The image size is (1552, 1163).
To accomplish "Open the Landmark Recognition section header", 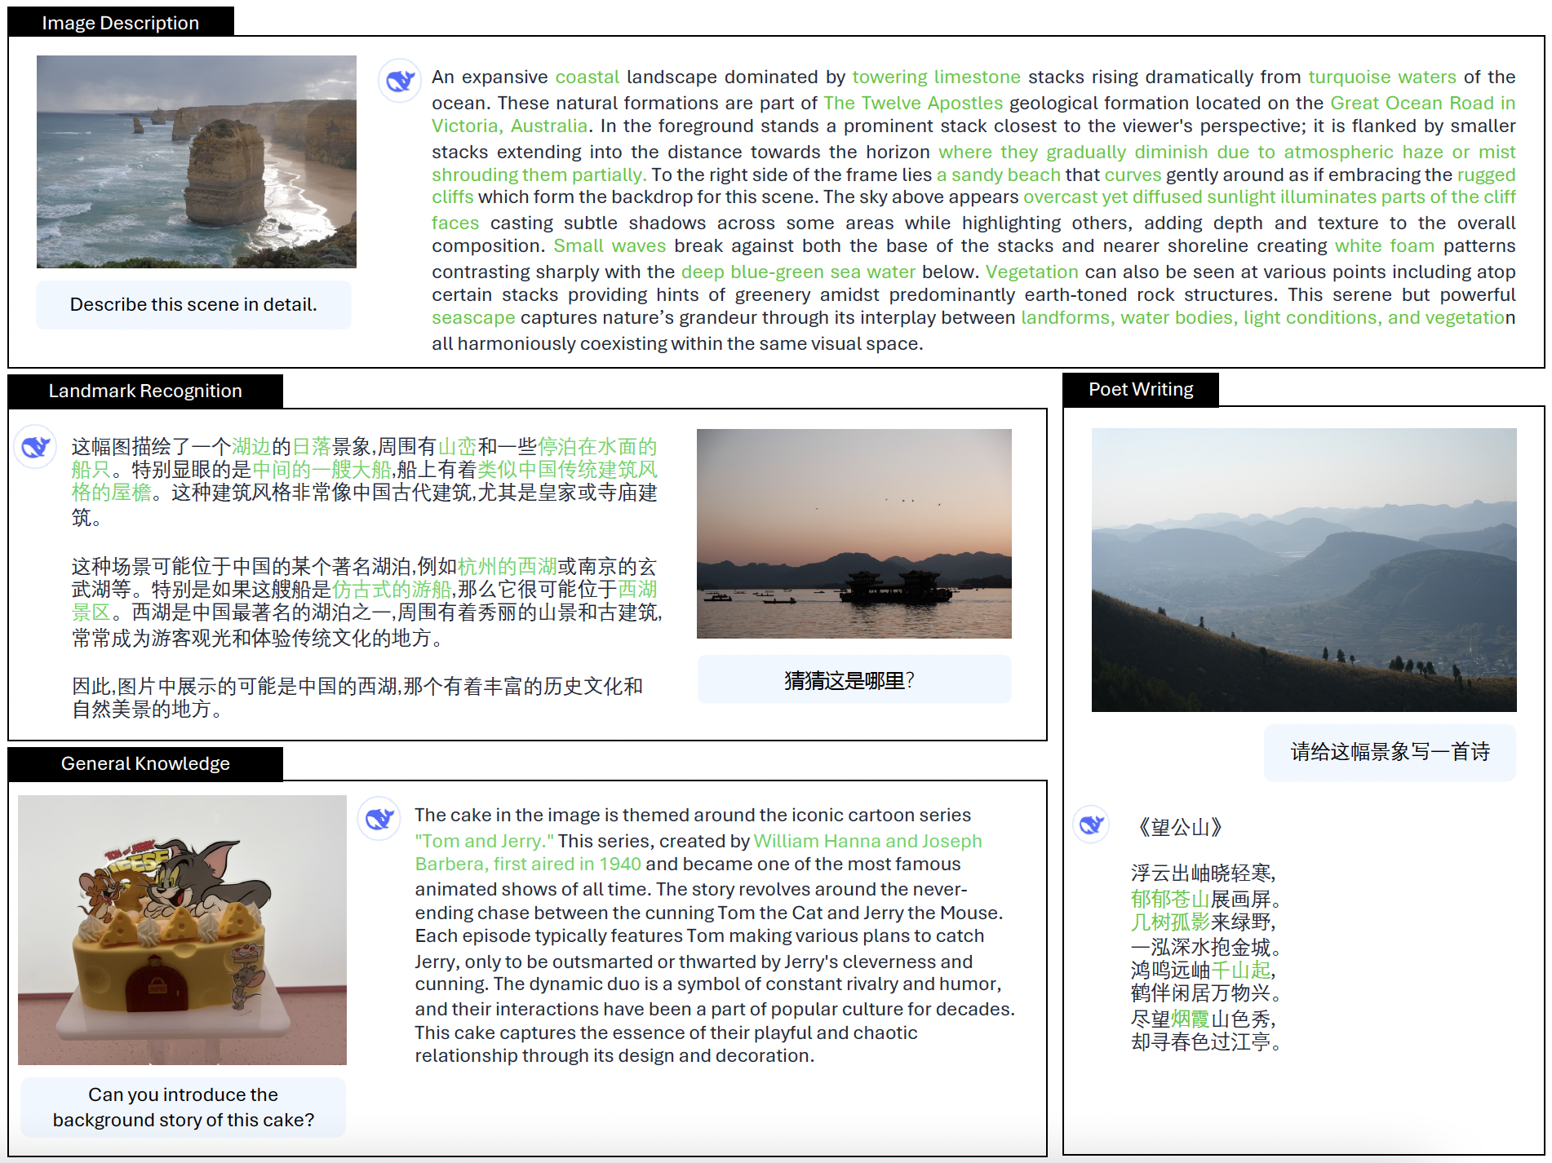I will click(144, 390).
